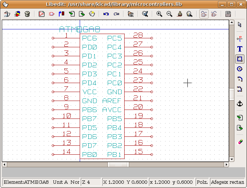This screenshot has width=247, height=188.
Task: Click pin number 22 beside GND
Action: pos(138,89)
